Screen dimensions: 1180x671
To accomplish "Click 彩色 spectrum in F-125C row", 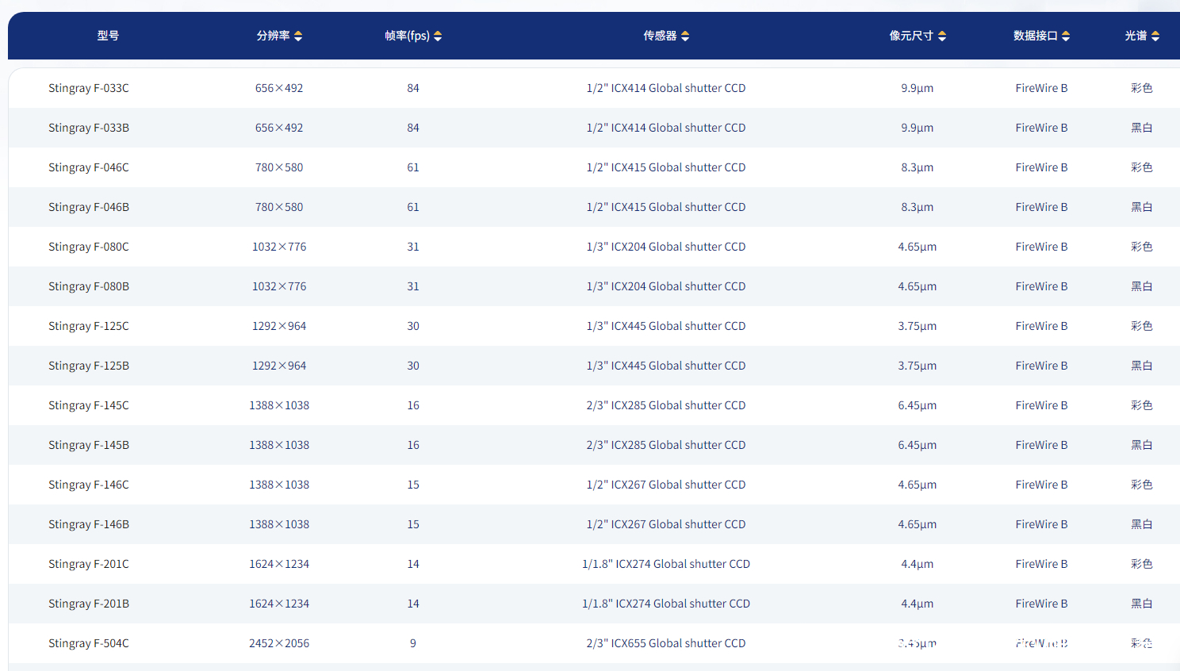I will point(1142,326).
